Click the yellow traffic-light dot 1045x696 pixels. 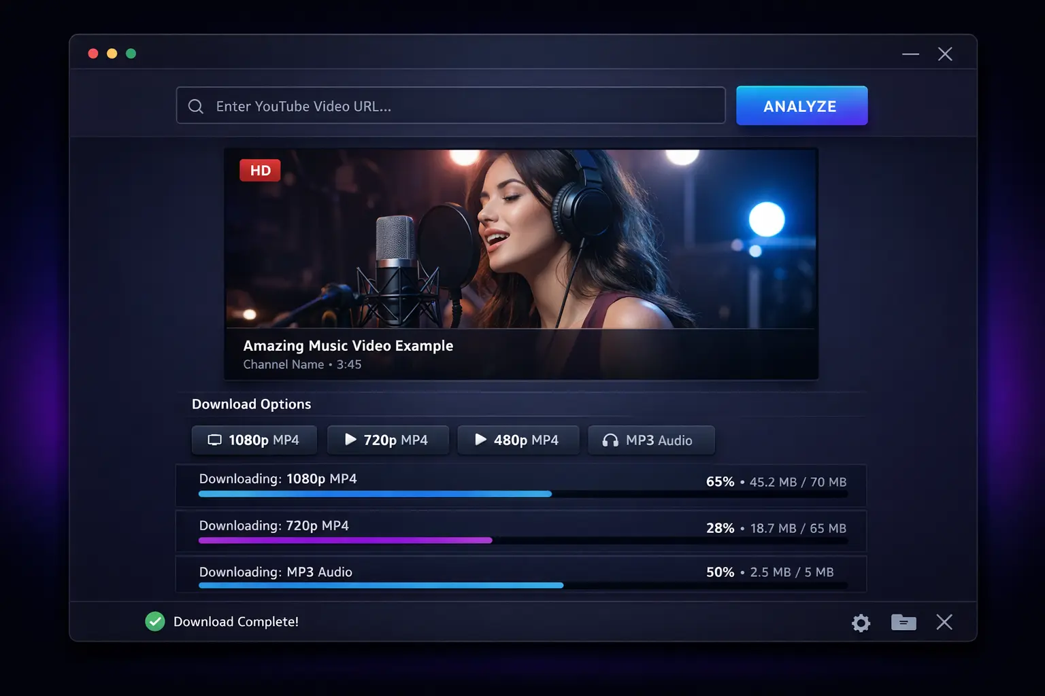point(112,54)
